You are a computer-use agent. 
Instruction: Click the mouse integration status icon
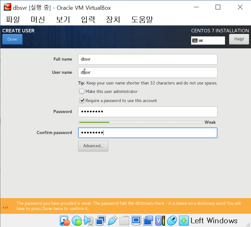tap(172, 221)
